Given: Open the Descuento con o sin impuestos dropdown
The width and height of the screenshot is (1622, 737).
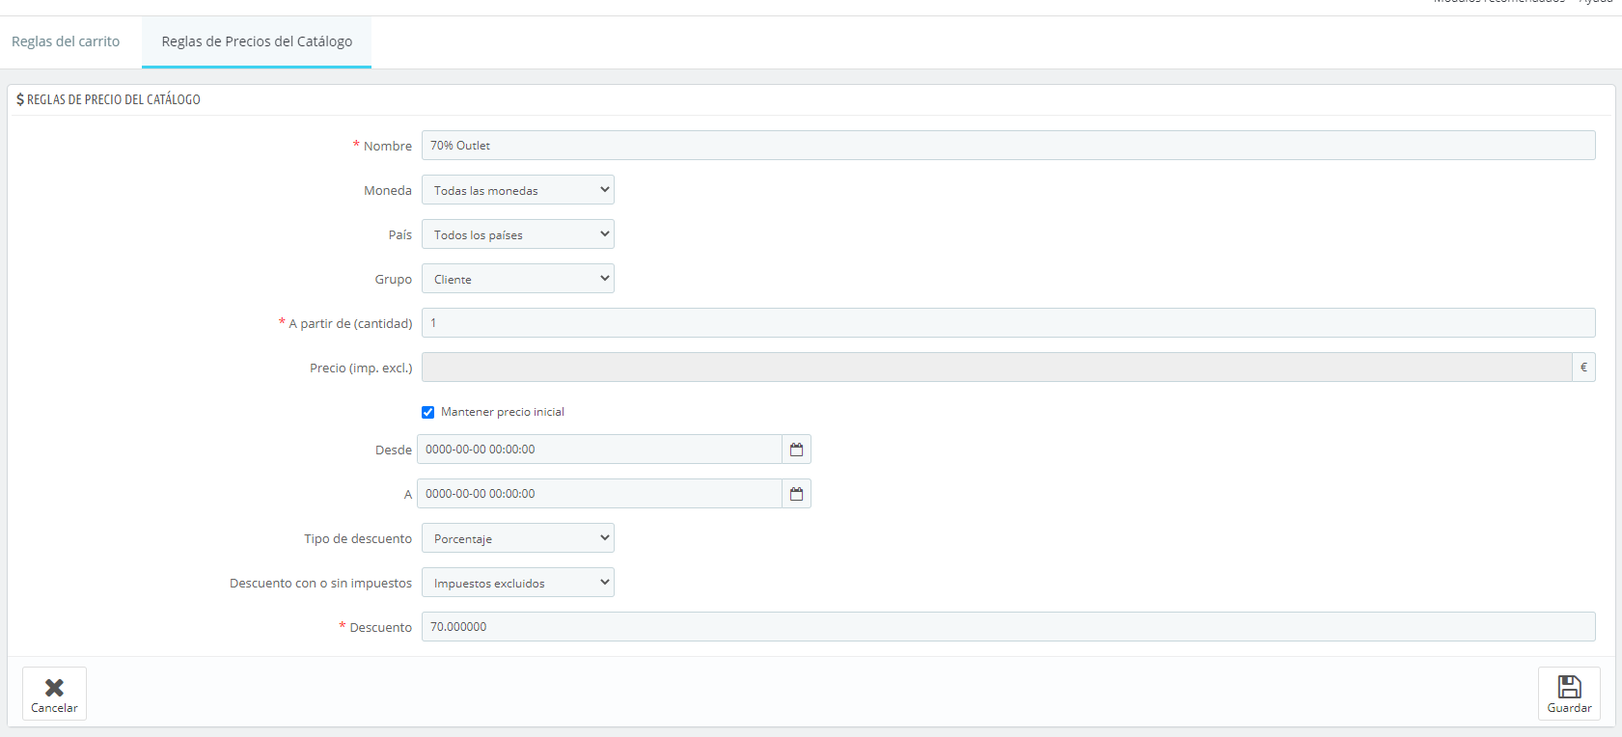Looking at the screenshot, I should (517, 583).
